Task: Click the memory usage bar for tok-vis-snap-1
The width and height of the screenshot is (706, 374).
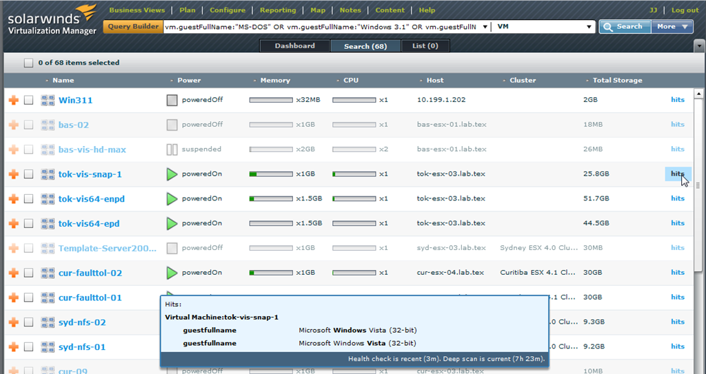Action: coord(270,174)
